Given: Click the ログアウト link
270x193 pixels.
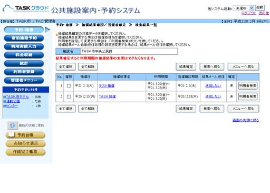Looking at the screenshot, I should (x=249, y=13).
